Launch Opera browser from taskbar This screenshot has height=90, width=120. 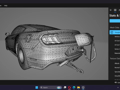(69, 87)
